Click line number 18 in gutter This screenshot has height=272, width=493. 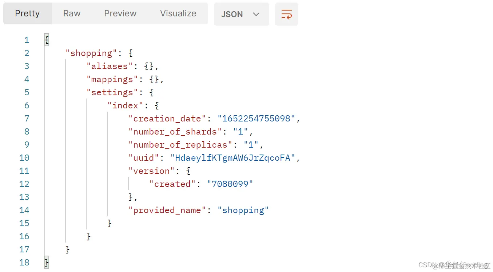(24, 263)
